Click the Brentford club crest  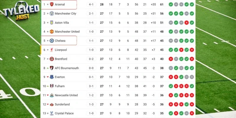(x=52, y=59)
